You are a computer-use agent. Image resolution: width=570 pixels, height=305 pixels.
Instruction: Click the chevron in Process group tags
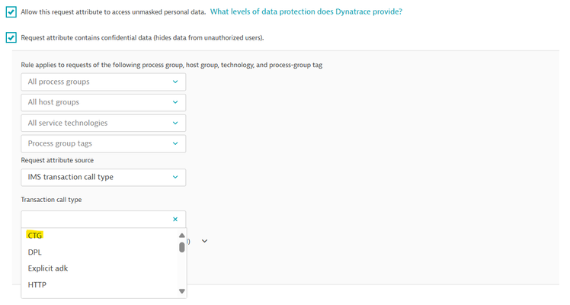[175, 143]
